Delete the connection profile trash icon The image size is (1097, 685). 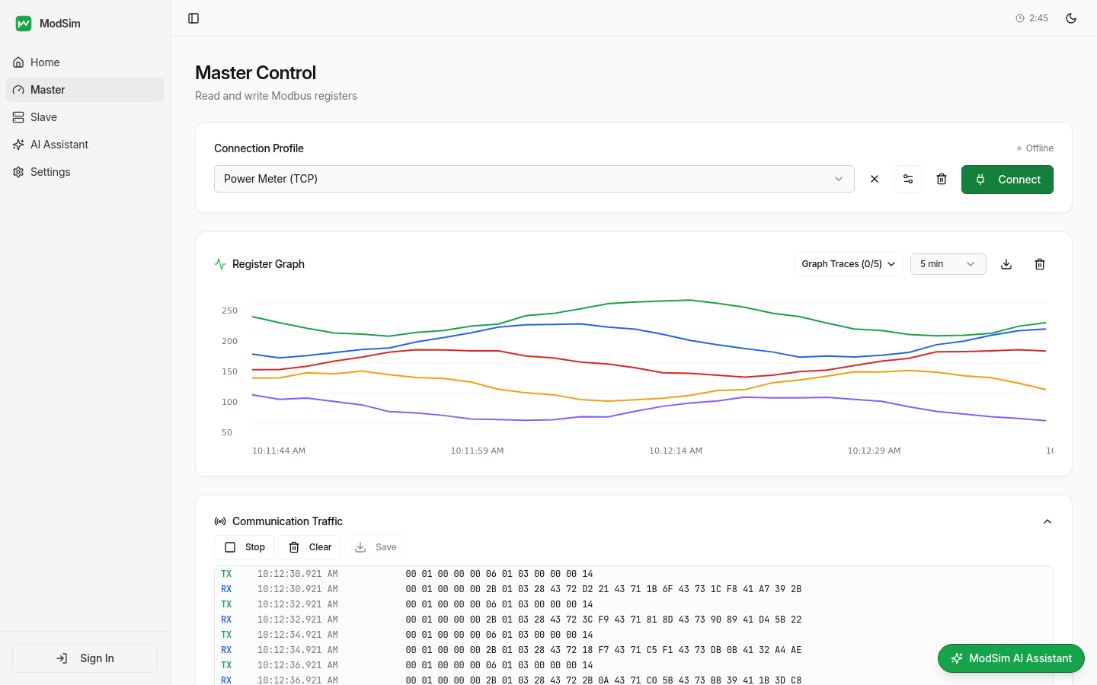coord(942,179)
